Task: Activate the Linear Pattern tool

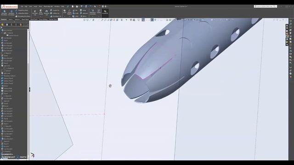Action: coord(69,12)
